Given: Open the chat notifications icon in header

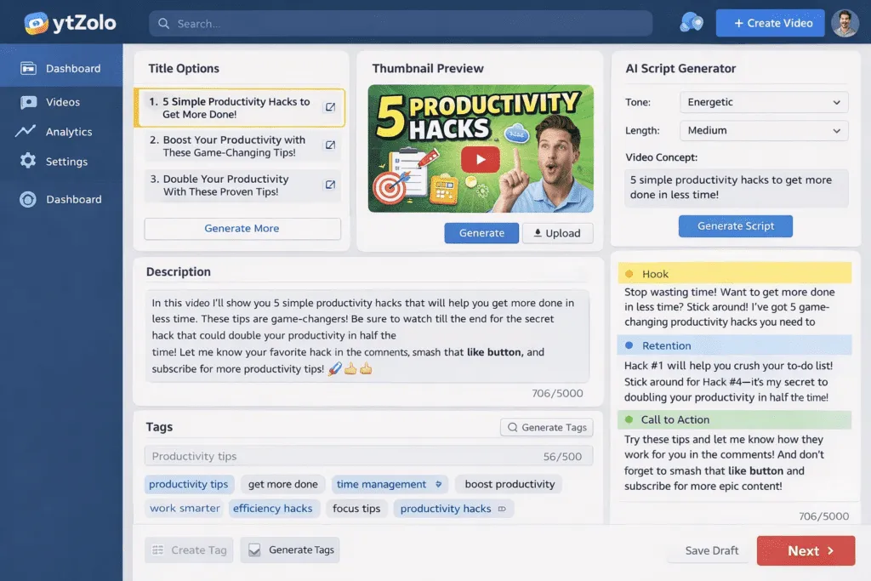Looking at the screenshot, I should pyautogui.click(x=691, y=23).
